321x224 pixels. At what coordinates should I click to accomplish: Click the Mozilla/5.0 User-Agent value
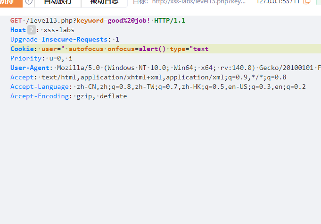pyautogui.click(x=78, y=68)
